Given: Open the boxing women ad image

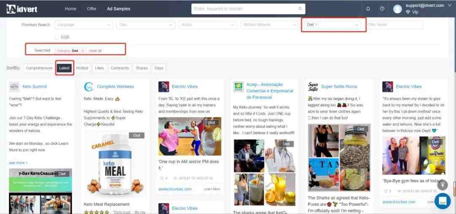Looking at the screenshot, I should click(x=190, y=136).
